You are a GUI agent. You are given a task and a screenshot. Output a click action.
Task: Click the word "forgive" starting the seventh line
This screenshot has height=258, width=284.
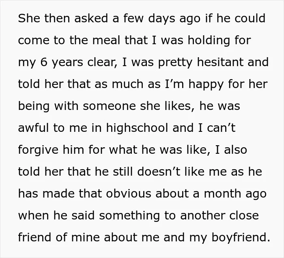click(38, 151)
